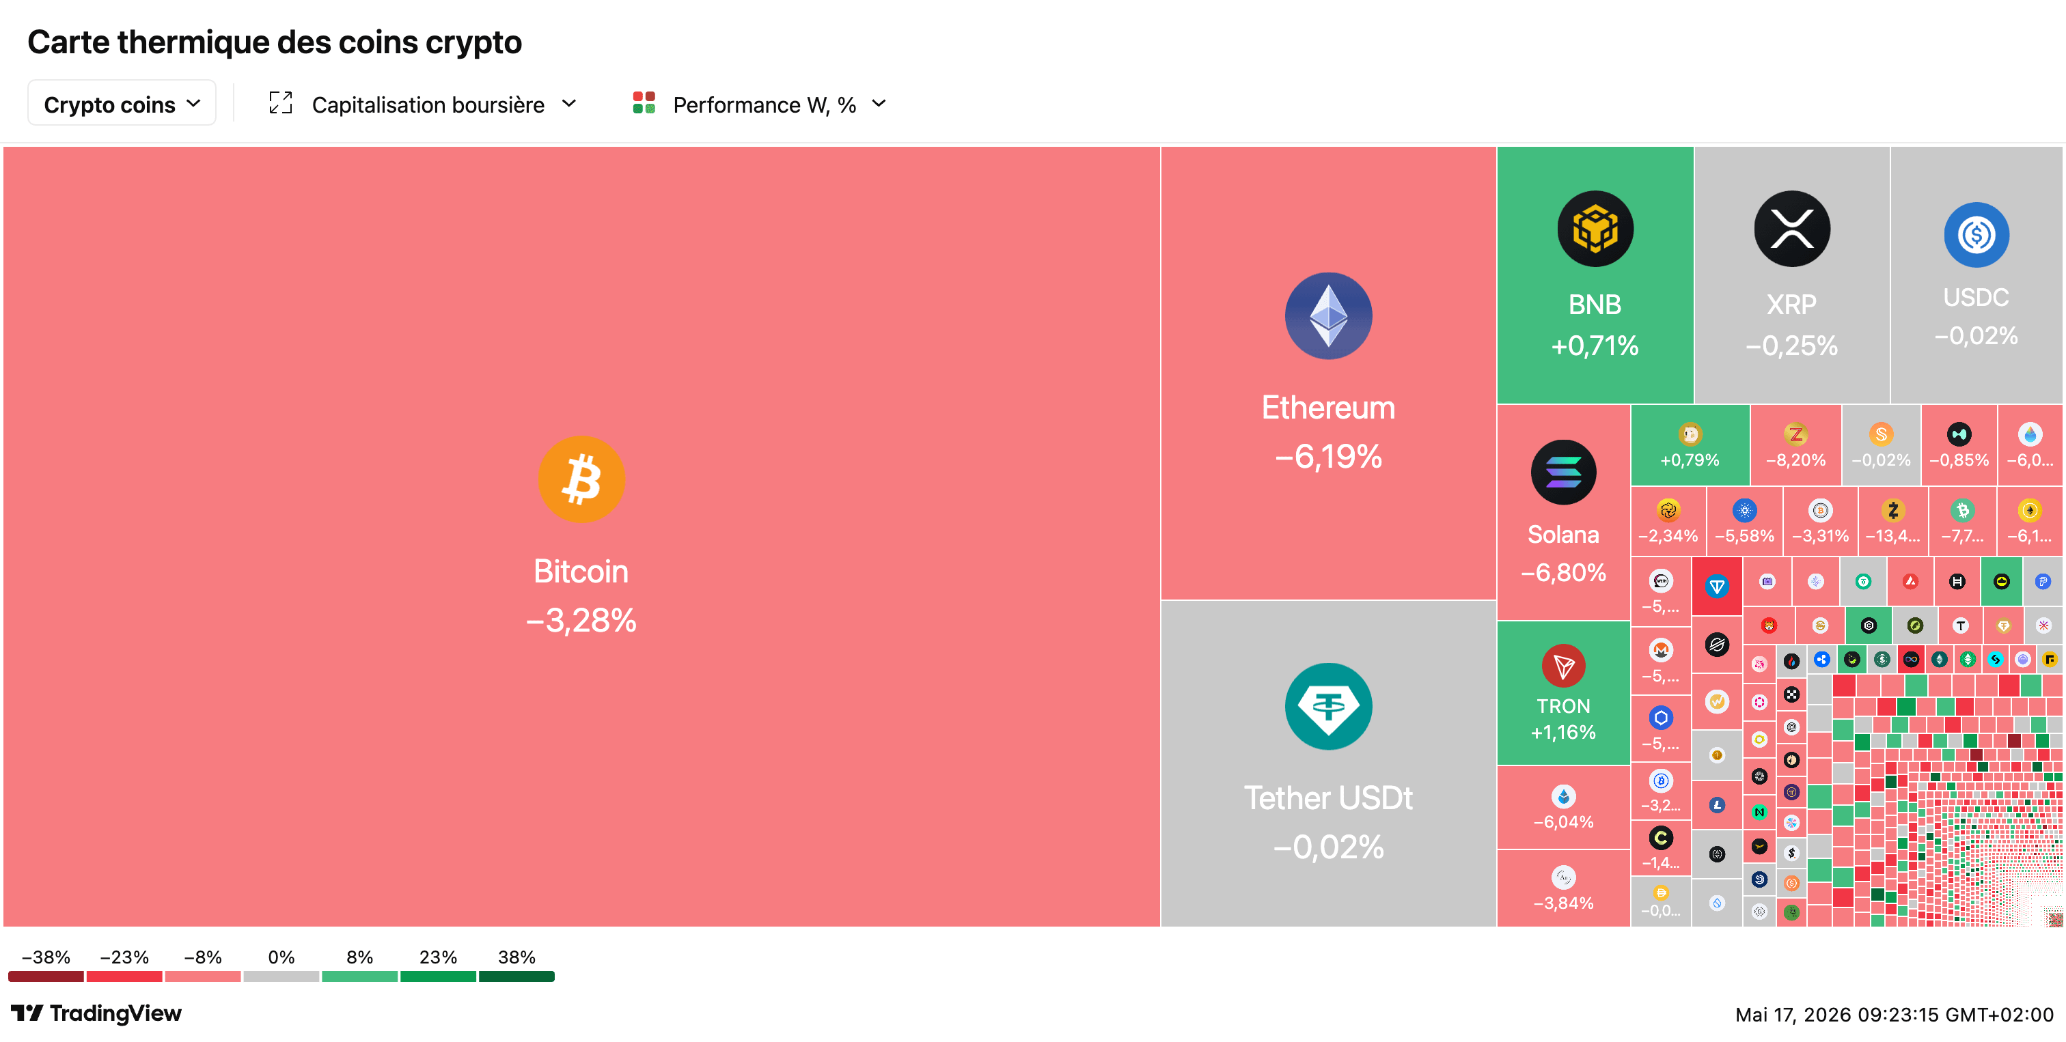Viewport: 2066px width, 1042px height.
Task: Click the 38% dark green legend swatch
Action: tap(516, 976)
